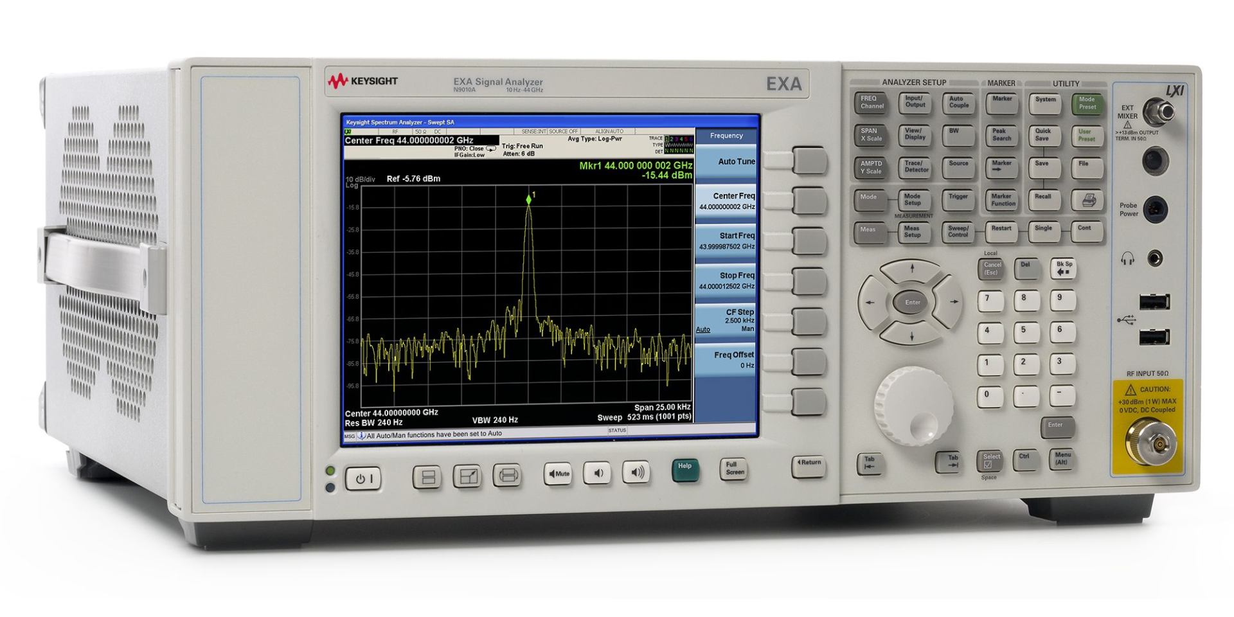This screenshot has width=1234, height=617.
Task: Click the Marker Function key
Action: pyautogui.click(x=1001, y=201)
